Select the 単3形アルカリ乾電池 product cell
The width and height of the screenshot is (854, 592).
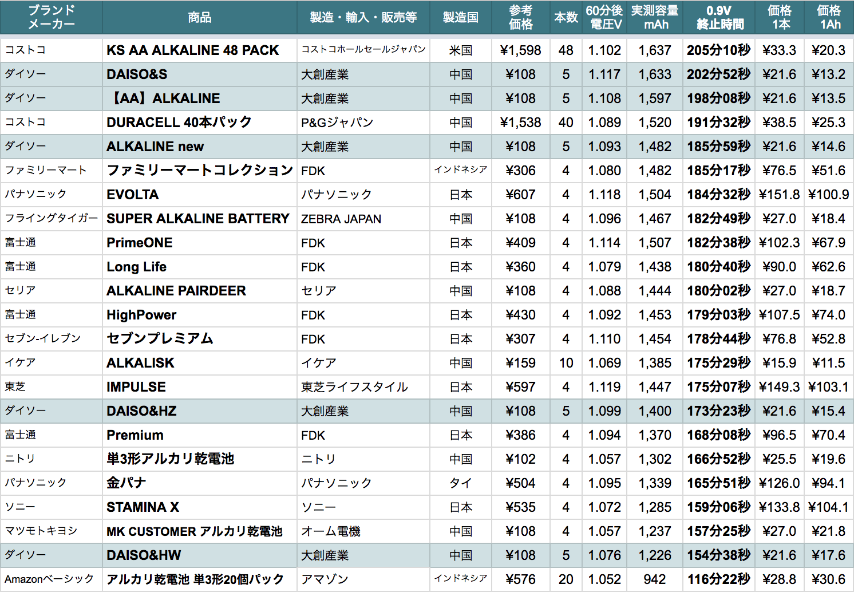point(200,459)
